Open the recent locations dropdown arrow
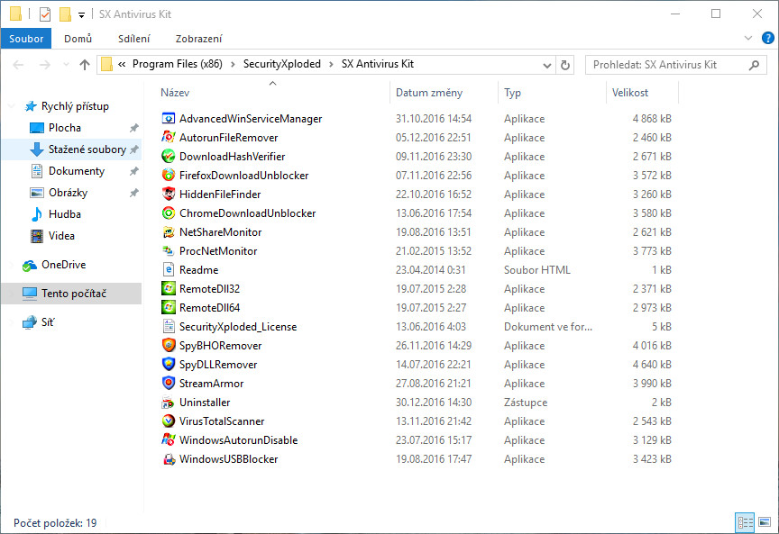 (x=66, y=65)
